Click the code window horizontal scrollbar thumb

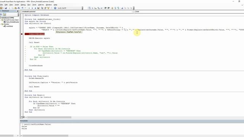(49, 117)
